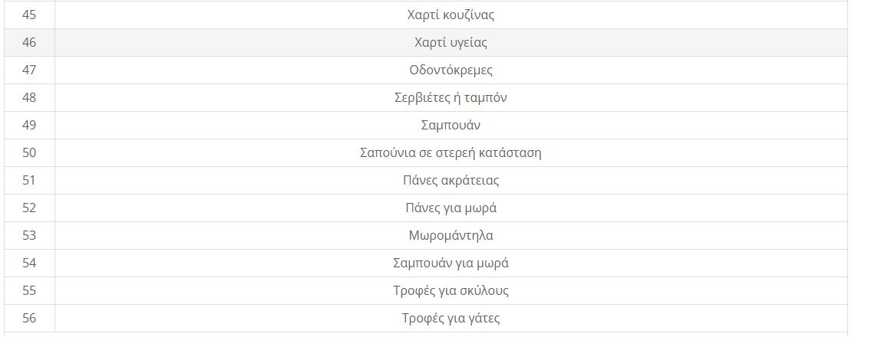Select "Σαπούνια σε στερεή κατάσταση" text

tap(451, 153)
